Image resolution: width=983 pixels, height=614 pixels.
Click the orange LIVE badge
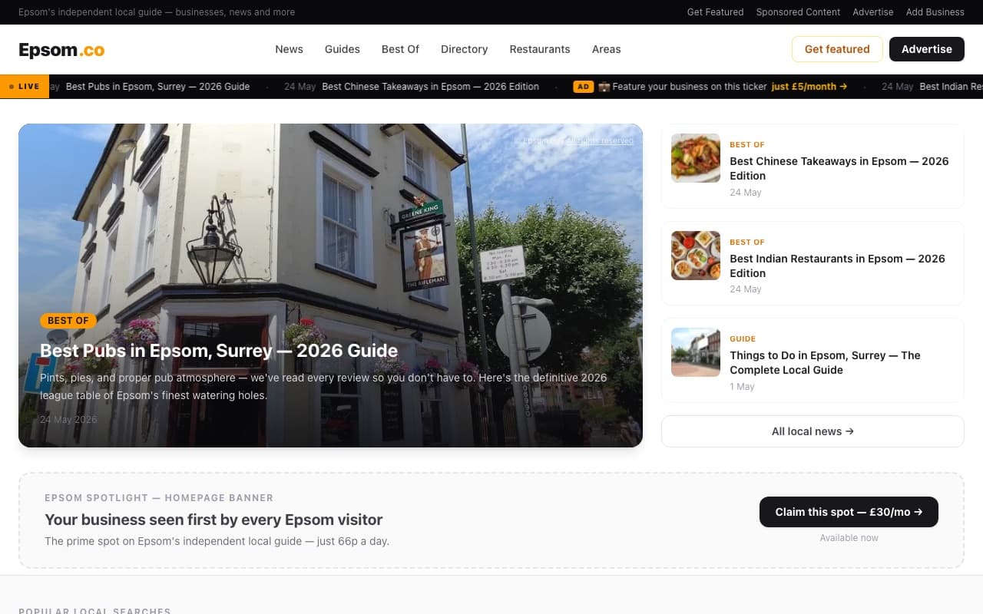point(25,87)
